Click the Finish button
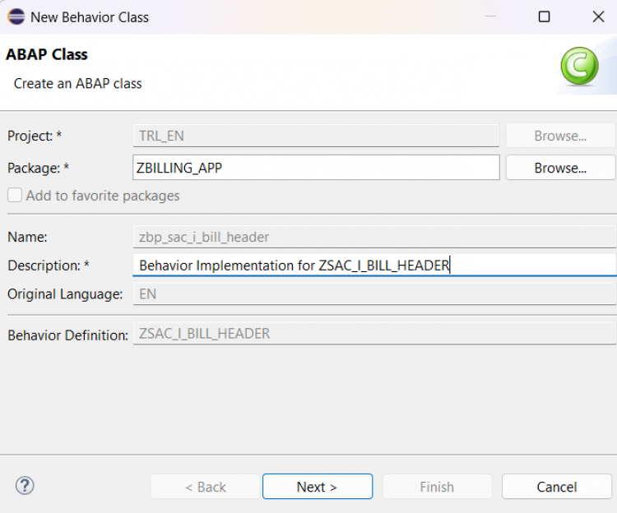 [437, 487]
